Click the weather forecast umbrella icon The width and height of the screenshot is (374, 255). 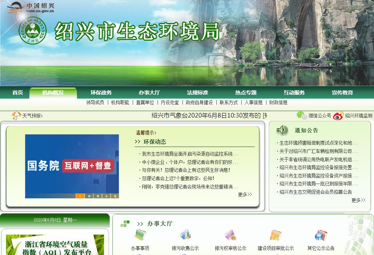click(x=16, y=116)
